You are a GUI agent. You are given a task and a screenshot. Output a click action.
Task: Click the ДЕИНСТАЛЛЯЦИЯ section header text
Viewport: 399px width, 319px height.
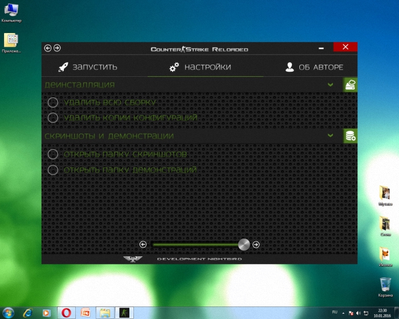(x=80, y=85)
